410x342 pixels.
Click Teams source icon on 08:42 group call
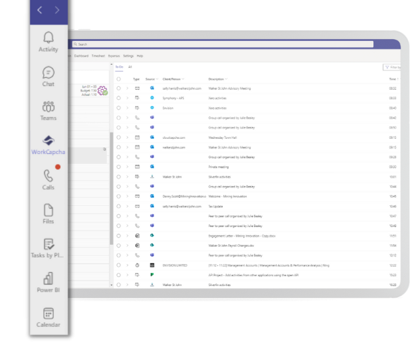pyautogui.click(x=152, y=118)
